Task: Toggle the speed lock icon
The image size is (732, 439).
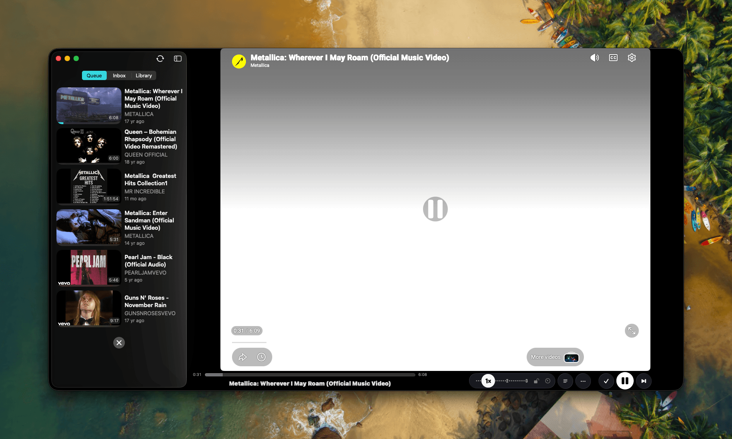Action: pos(536,381)
